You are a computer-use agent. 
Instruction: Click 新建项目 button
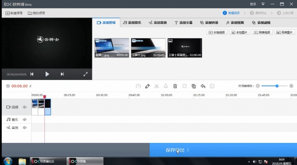tap(14, 13)
